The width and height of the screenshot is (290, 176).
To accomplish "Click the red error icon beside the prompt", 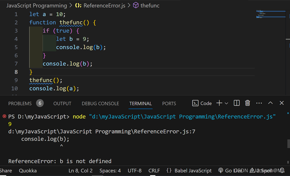I will click(4, 116).
